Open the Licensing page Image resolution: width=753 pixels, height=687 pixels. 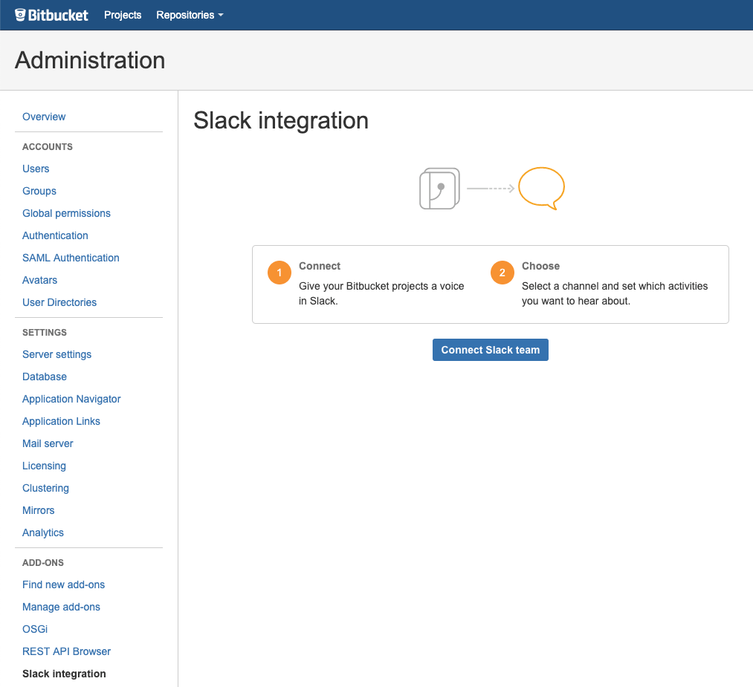click(44, 466)
